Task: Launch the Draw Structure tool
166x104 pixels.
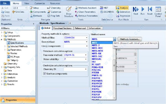Action: click(x=69, y=12)
